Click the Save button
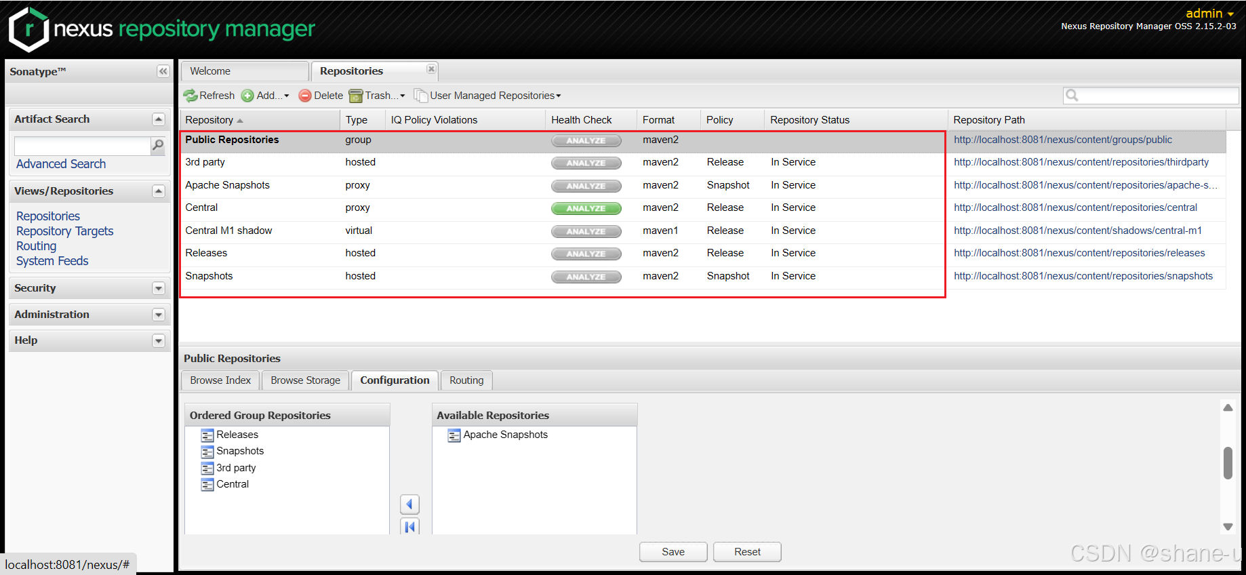 pos(673,552)
